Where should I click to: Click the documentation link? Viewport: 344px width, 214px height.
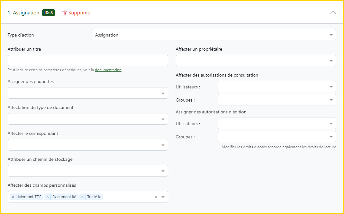[108, 70]
